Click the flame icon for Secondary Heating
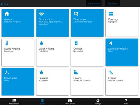The width and height of the screenshot is (140, 105). click(x=111, y=43)
